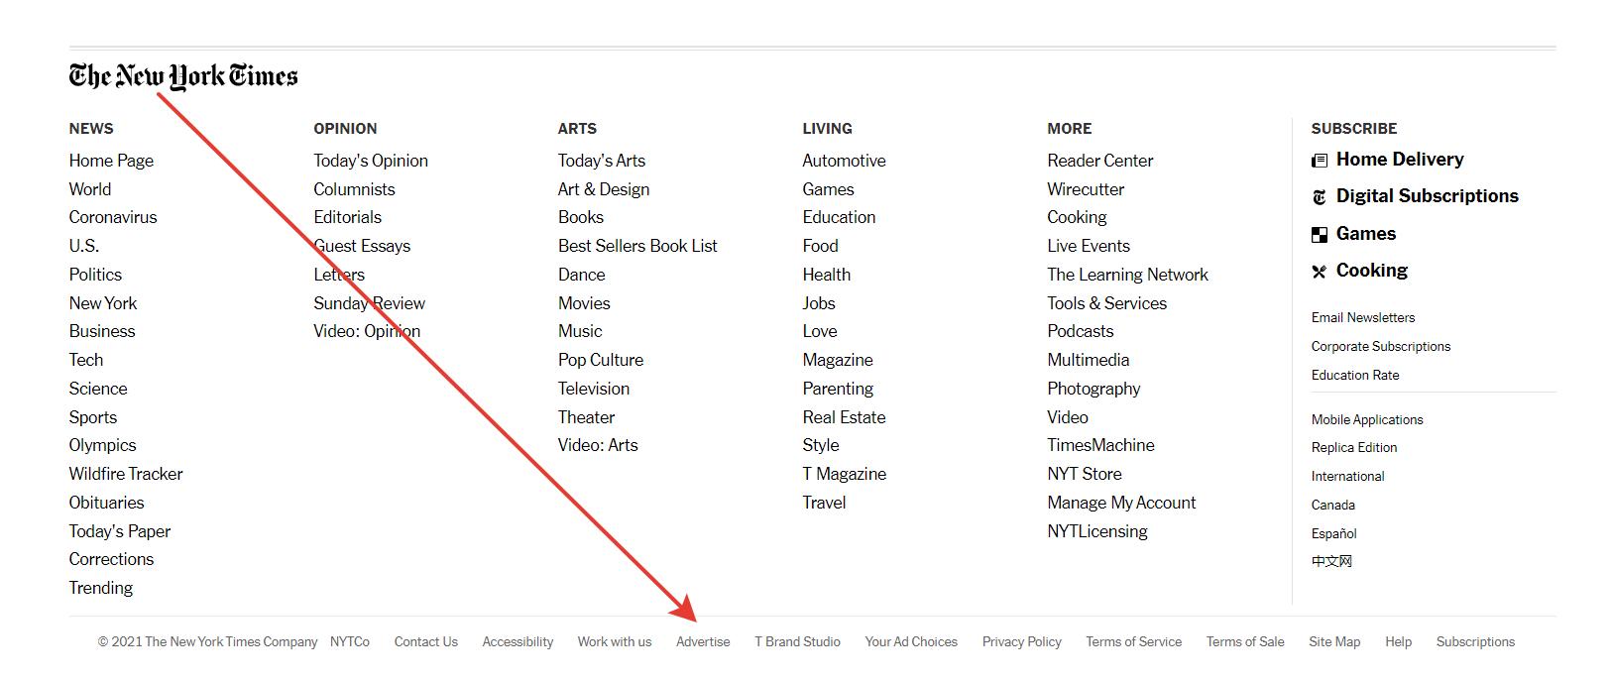Open Contact Us in the footer
The image size is (1611, 681).
(426, 641)
